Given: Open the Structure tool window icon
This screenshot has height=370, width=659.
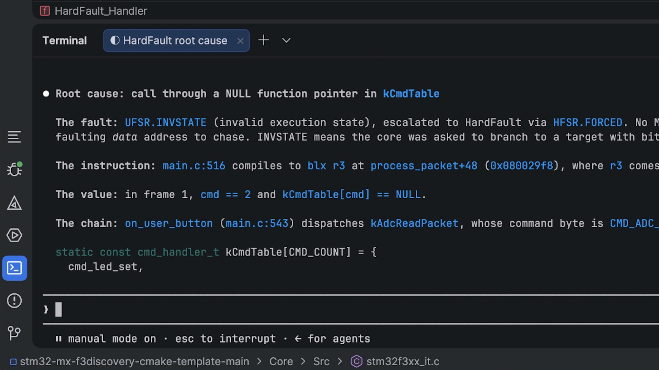Looking at the screenshot, I should (14, 137).
